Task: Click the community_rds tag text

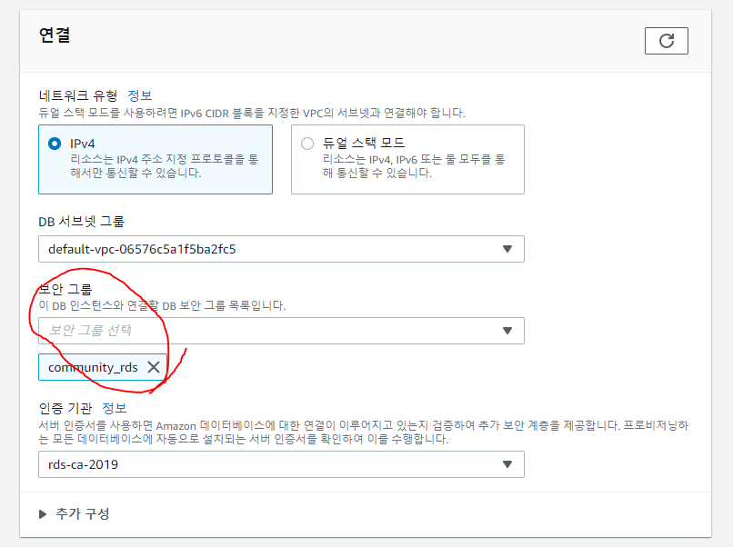Action: 93,368
